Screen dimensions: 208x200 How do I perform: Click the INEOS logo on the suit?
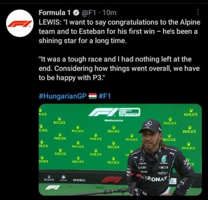pos(163,168)
